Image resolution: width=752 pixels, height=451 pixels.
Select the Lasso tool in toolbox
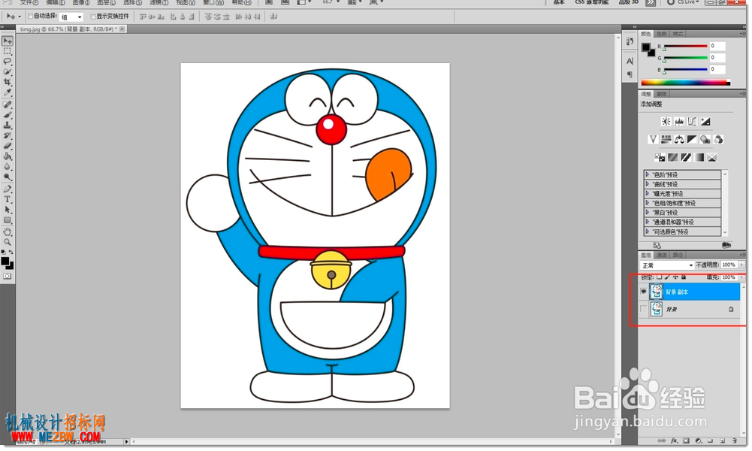[x=8, y=61]
